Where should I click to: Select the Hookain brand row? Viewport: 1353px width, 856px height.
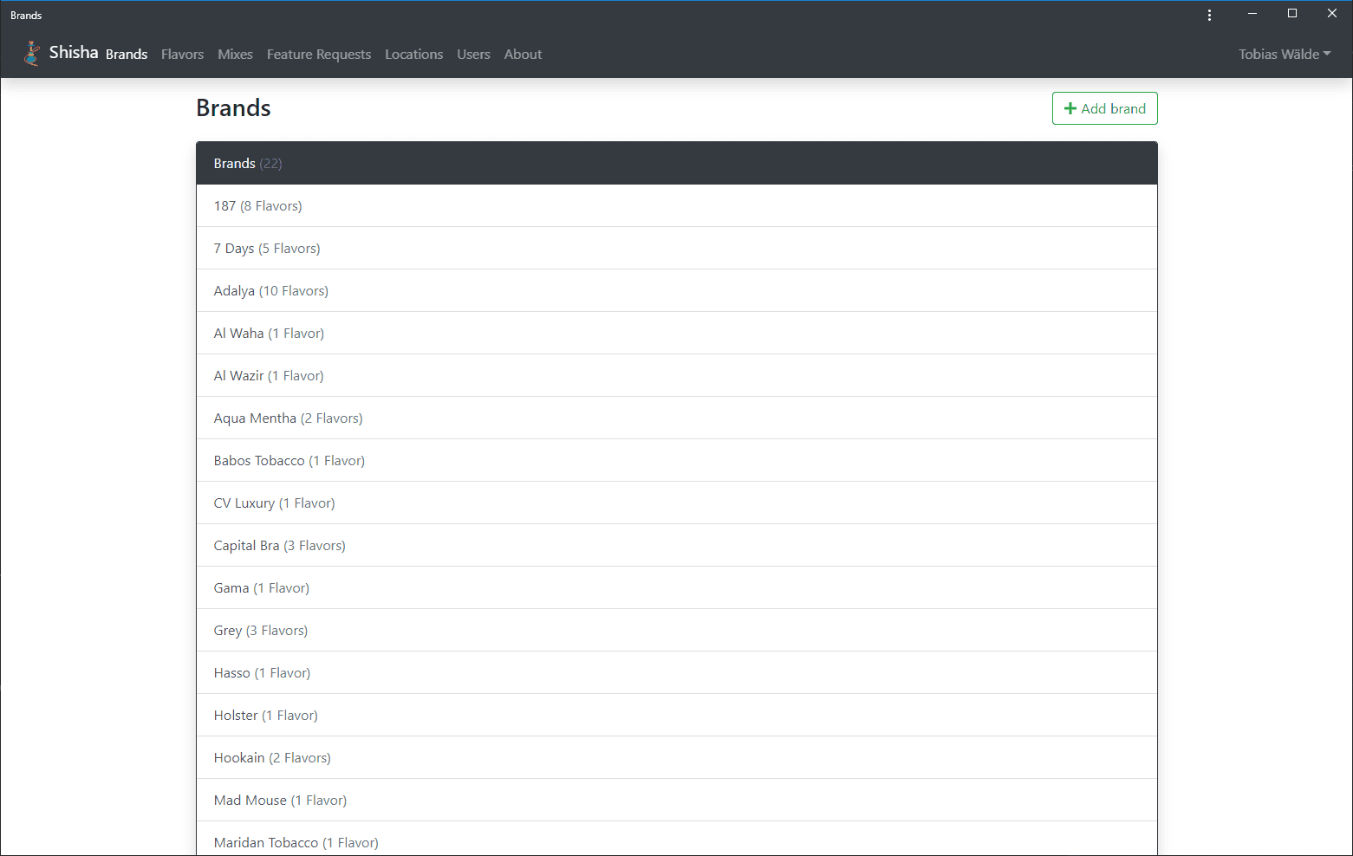[677, 758]
